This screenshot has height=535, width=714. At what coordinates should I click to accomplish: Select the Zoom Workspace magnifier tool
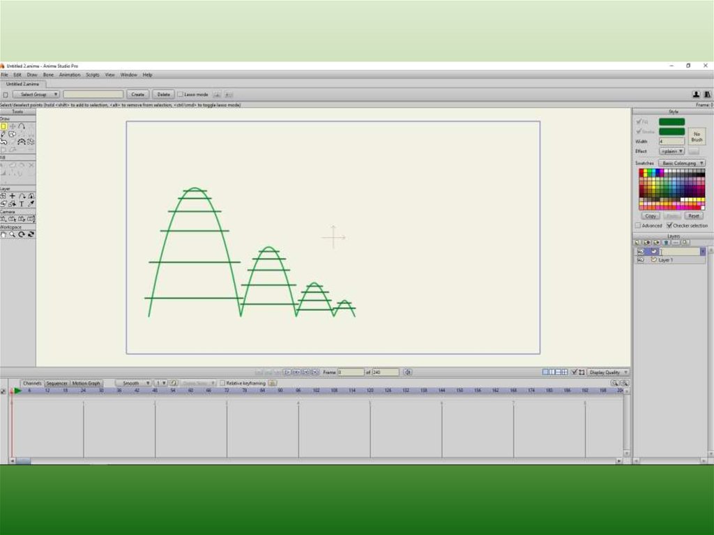coord(13,234)
